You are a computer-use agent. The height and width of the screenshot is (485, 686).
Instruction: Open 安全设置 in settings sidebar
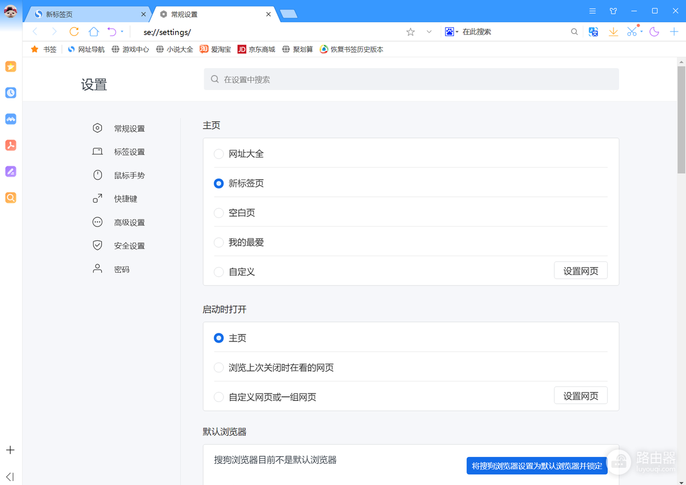(119, 246)
